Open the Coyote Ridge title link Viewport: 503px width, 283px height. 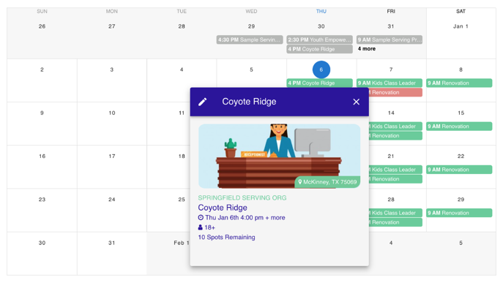223,208
